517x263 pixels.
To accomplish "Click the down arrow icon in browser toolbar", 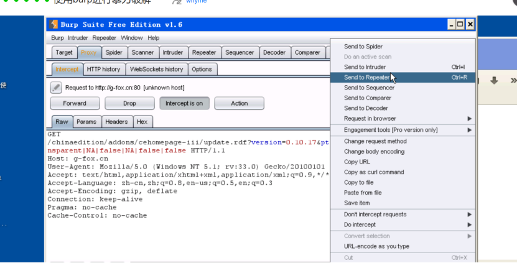I will 494,80.
